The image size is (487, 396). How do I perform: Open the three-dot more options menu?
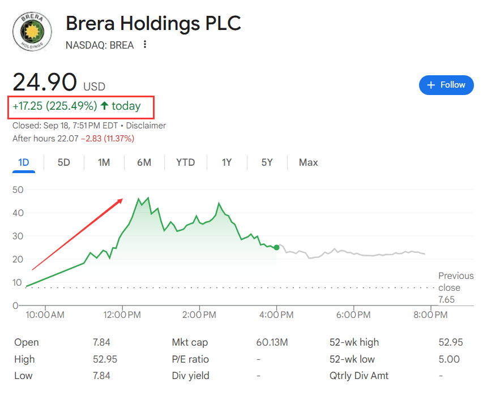145,45
